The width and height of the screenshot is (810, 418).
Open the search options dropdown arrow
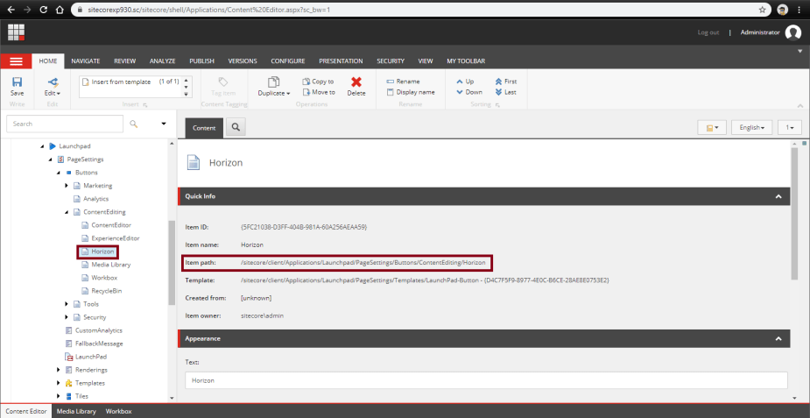pyautogui.click(x=164, y=124)
